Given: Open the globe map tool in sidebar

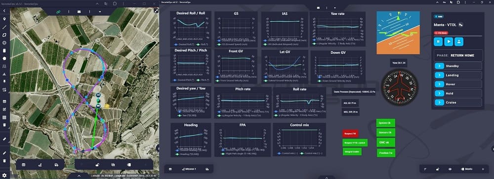Looking at the screenshot, I should click(4, 43).
